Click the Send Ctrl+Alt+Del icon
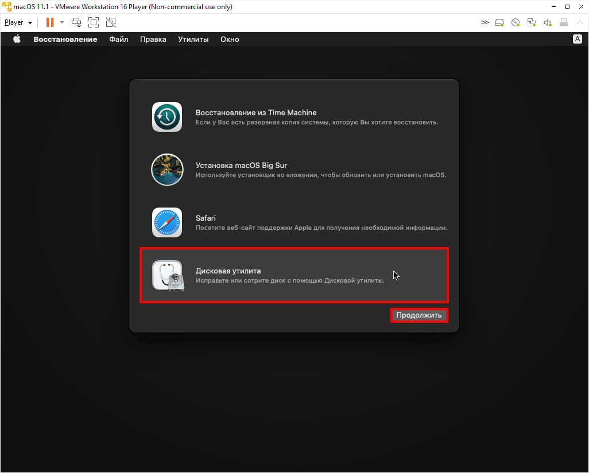 76,22
